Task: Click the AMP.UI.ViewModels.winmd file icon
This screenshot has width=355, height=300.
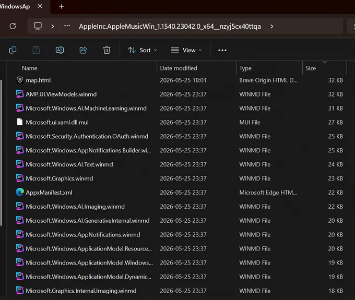Action: (20, 94)
